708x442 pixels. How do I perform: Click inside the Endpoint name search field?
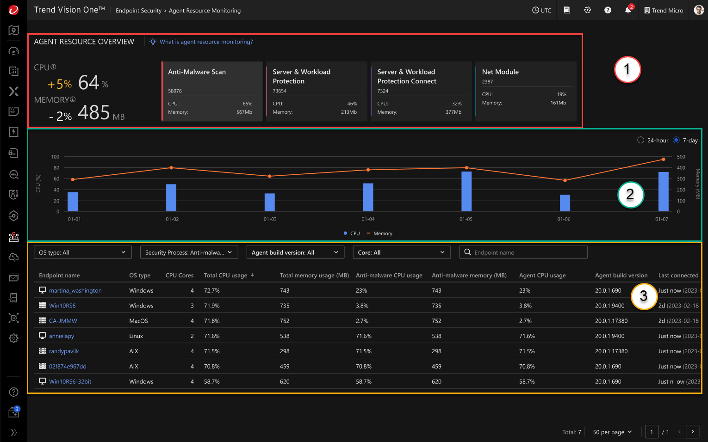click(523, 252)
